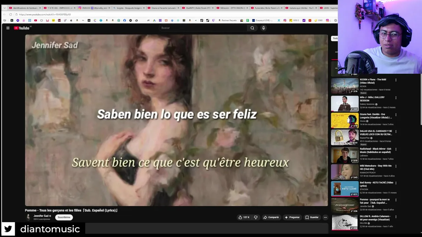Open the Facebook bookmark icon

[125, 20]
